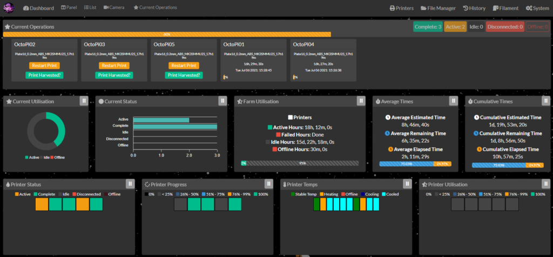The height and width of the screenshot is (257, 553).
Task: Click the OctoPi04 card title
Action: point(304,44)
